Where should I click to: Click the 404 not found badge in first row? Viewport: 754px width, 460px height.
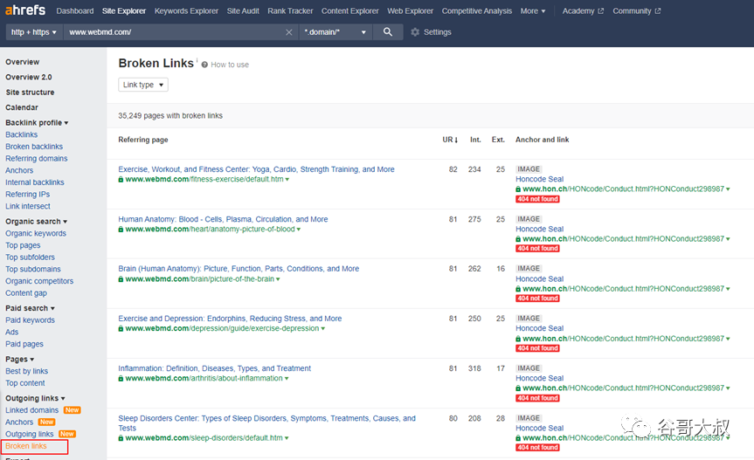coord(537,199)
